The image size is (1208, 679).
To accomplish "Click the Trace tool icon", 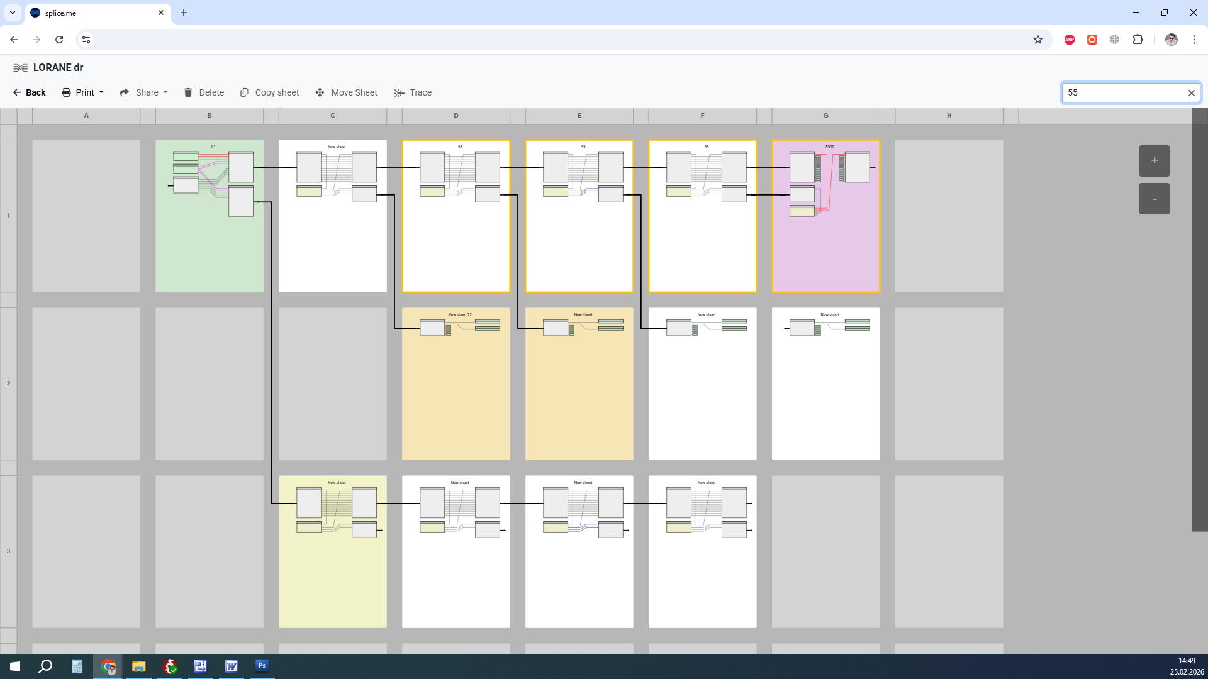I will tap(399, 92).
